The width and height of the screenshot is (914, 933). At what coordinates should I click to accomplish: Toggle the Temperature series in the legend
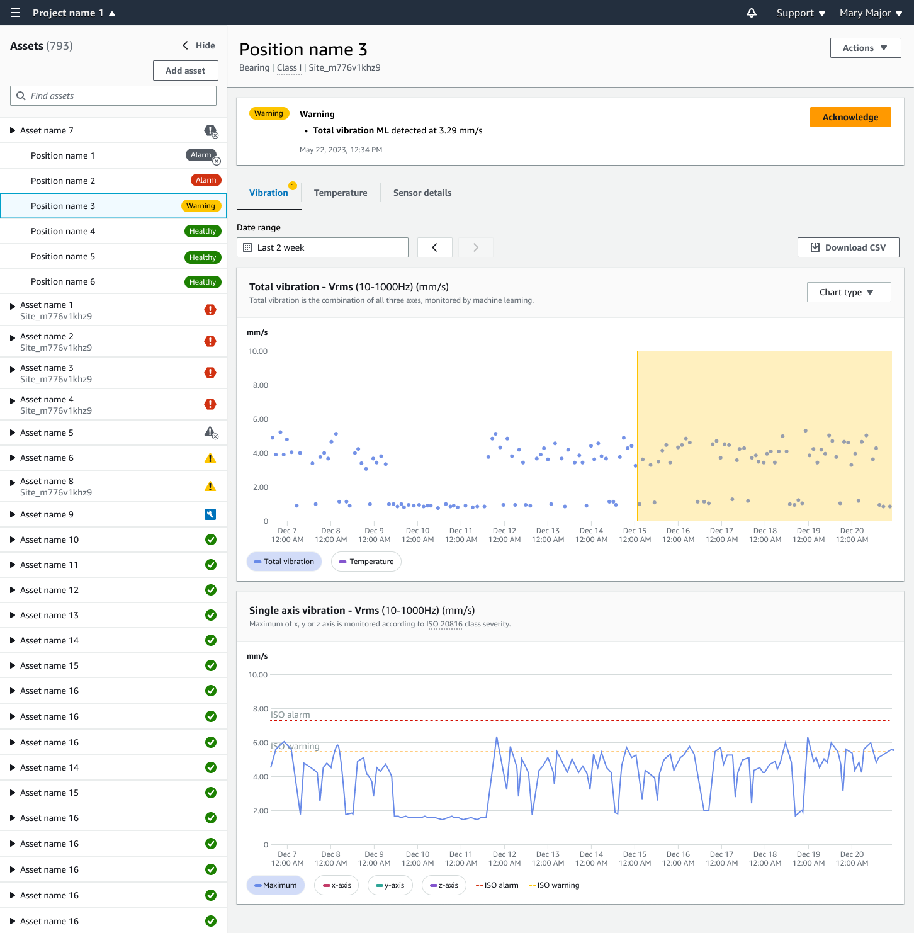[366, 562]
